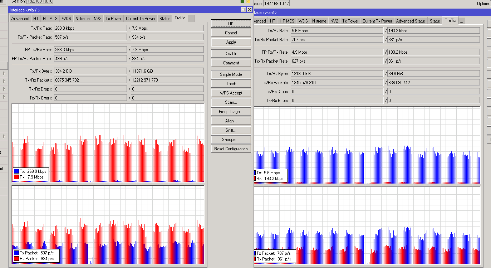Click Reset Configuration button
Viewport: 491px width, 268px height.
[x=231, y=149]
